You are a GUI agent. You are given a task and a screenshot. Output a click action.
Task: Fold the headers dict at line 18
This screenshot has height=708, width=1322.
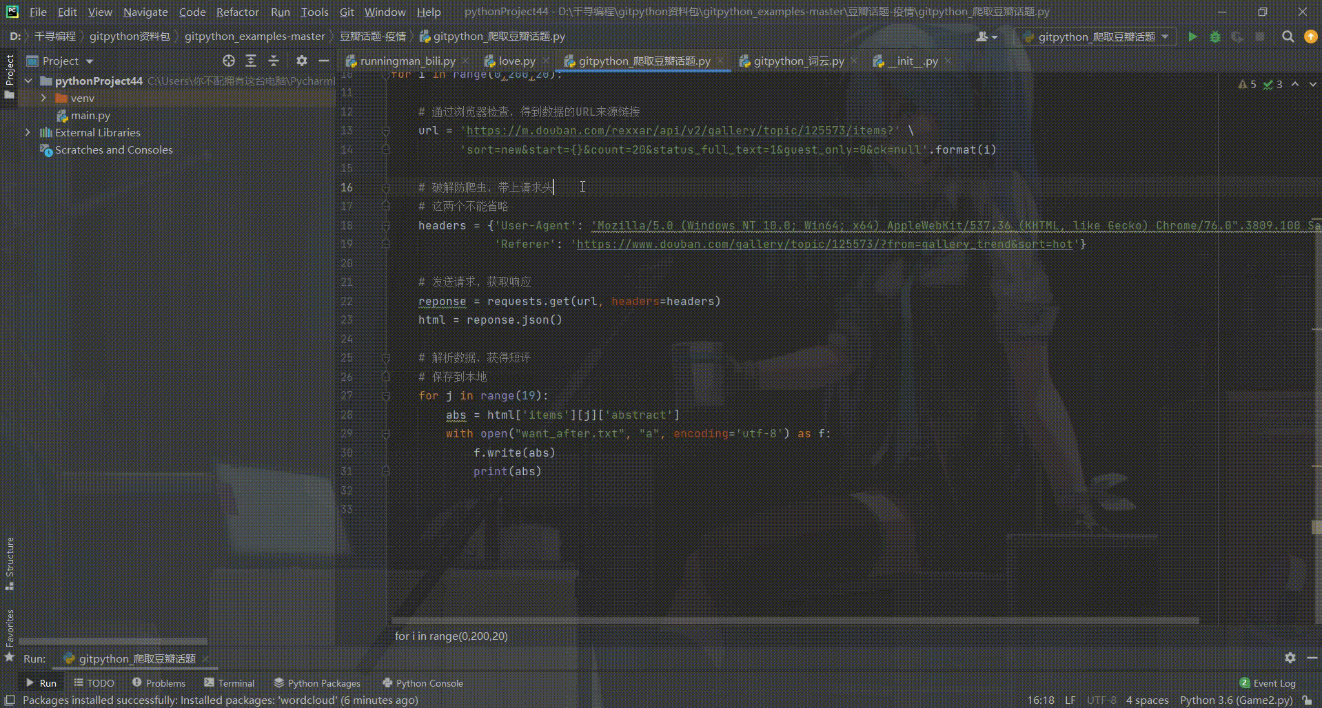click(x=386, y=225)
